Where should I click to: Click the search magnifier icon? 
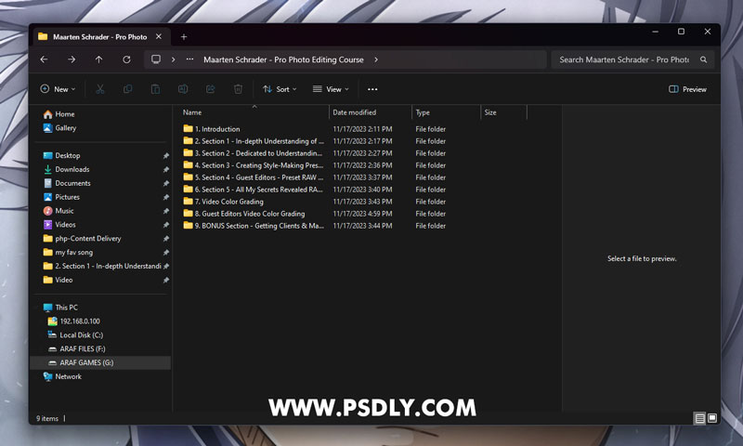click(704, 59)
